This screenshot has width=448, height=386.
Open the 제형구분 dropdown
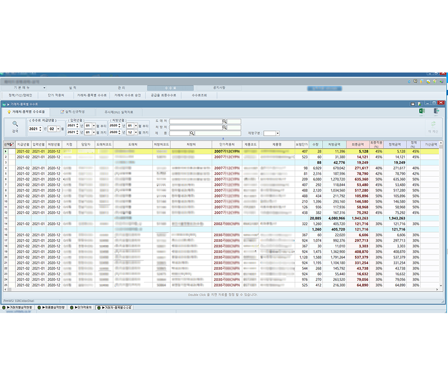(x=278, y=133)
